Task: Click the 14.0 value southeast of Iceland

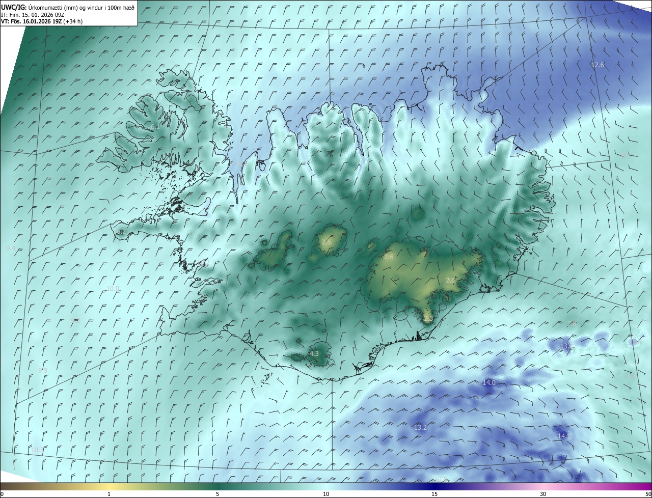Action: coord(489,382)
